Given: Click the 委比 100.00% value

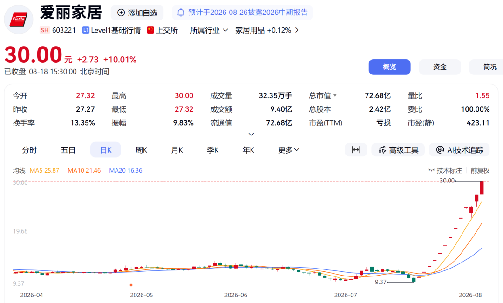Looking at the screenshot, I should pyautogui.click(x=475, y=109).
